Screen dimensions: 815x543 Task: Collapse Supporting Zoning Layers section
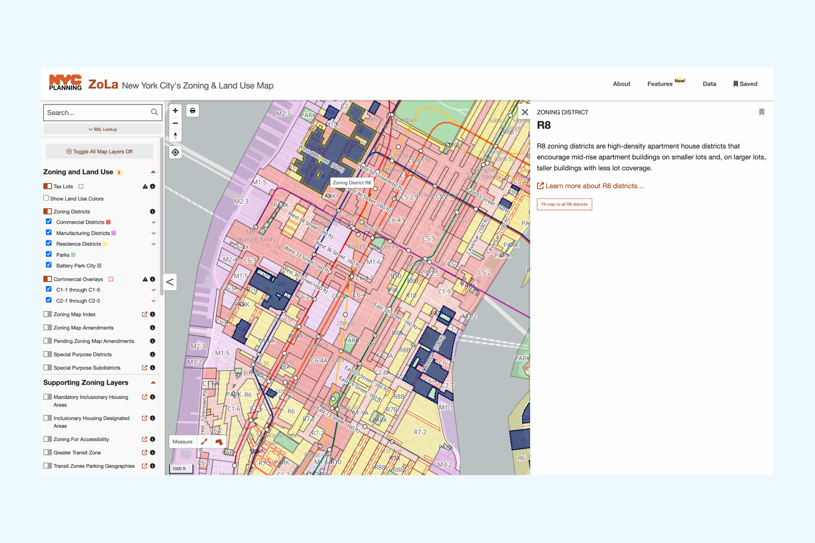pyautogui.click(x=153, y=382)
